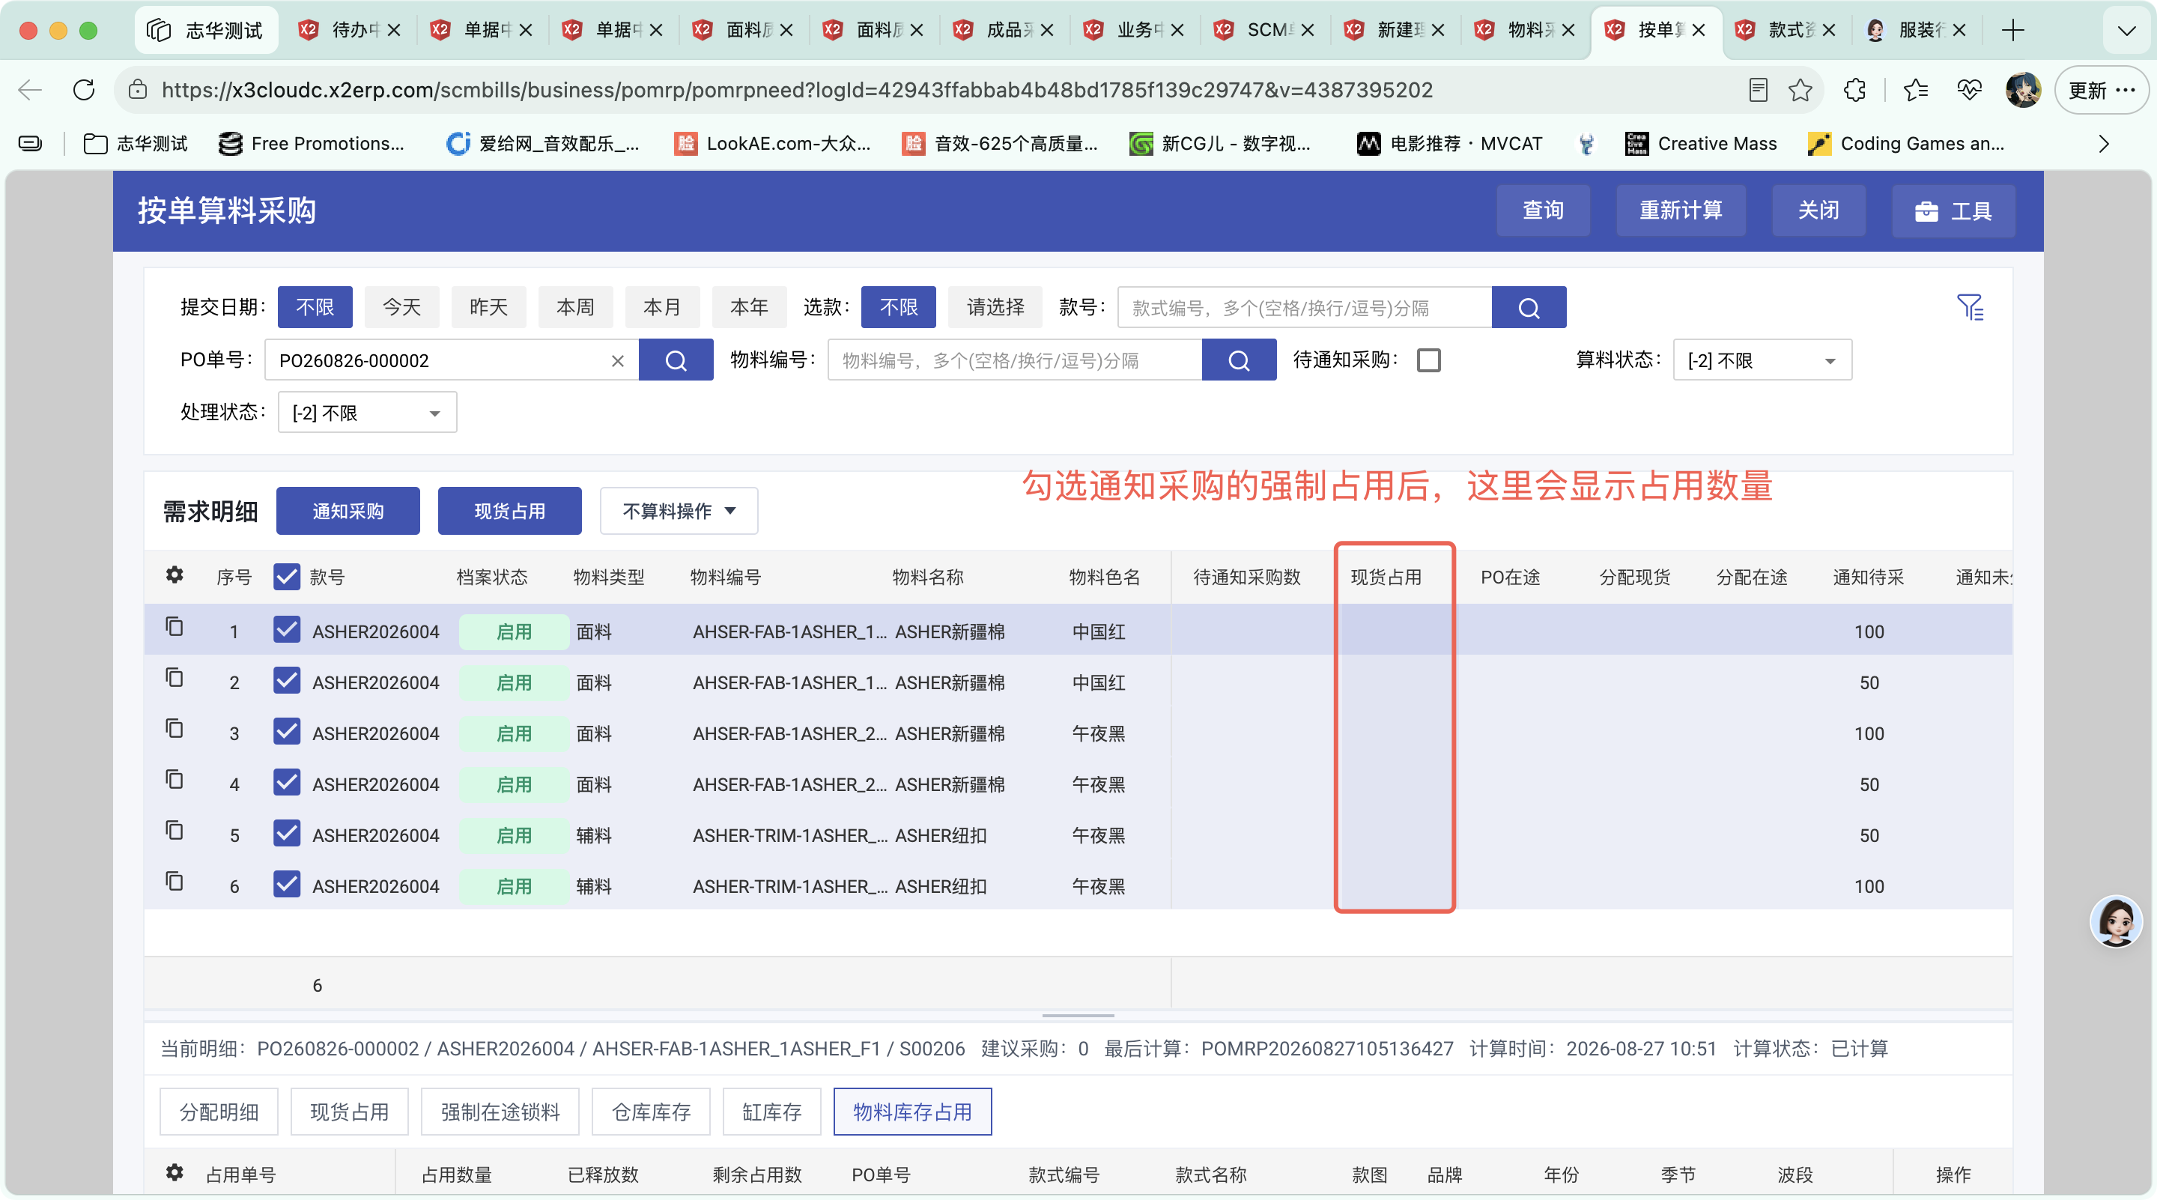Uncheck row 2 checkbox
The height and width of the screenshot is (1200, 2157).
pyautogui.click(x=286, y=681)
